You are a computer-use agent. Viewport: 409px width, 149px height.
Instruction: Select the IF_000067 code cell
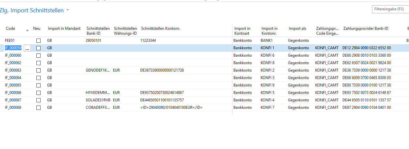(x=13, y=100)
